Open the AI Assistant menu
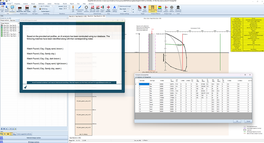The image size is (264, 143). [x=12, y=9]
